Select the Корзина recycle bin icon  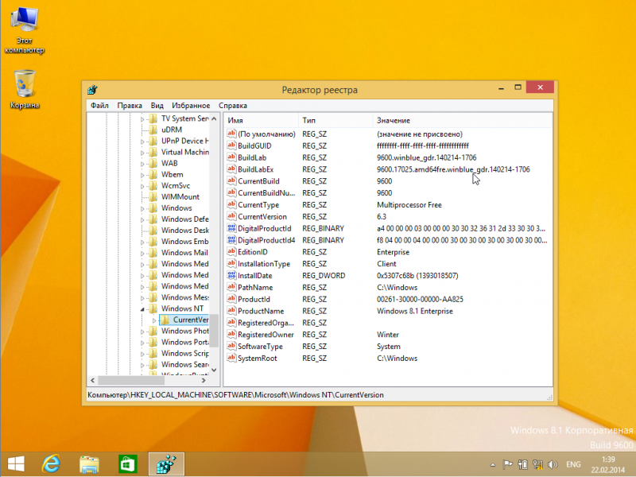coord(25,89)
